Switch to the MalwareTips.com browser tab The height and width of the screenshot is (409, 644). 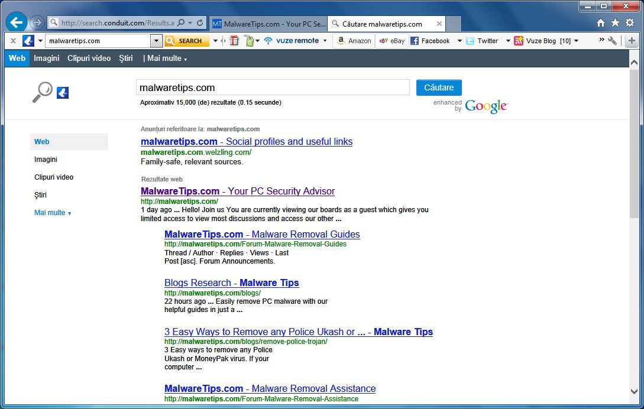click(268, 24)
